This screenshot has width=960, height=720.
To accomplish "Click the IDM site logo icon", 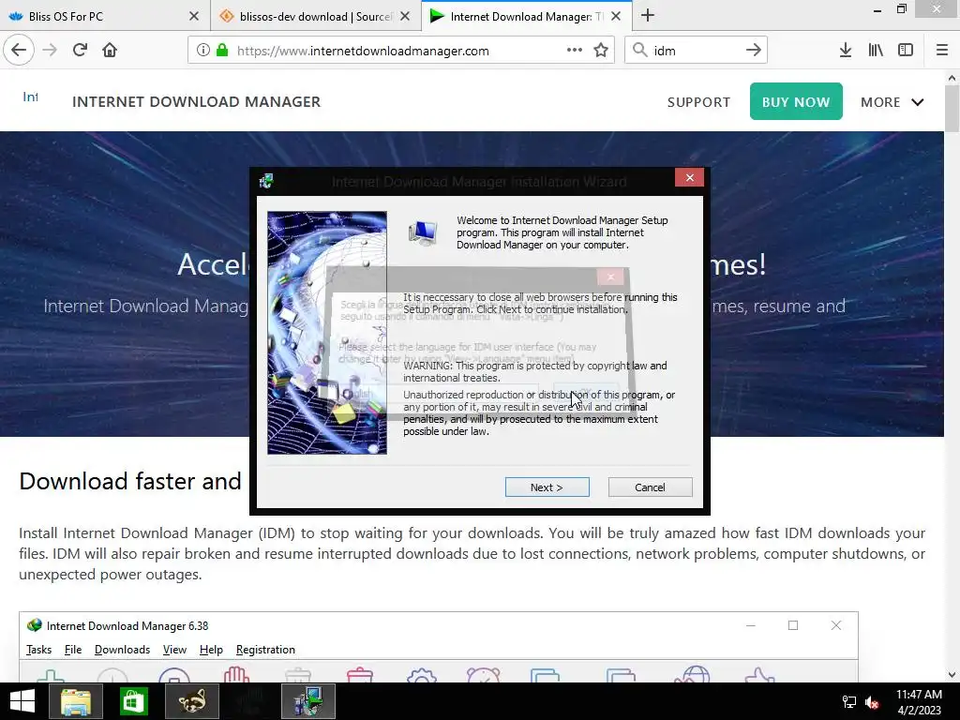I will click(30, 97).
